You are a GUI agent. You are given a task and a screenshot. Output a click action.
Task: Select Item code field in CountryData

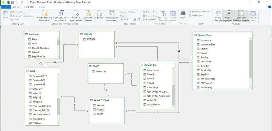click(x=206, y=40)
